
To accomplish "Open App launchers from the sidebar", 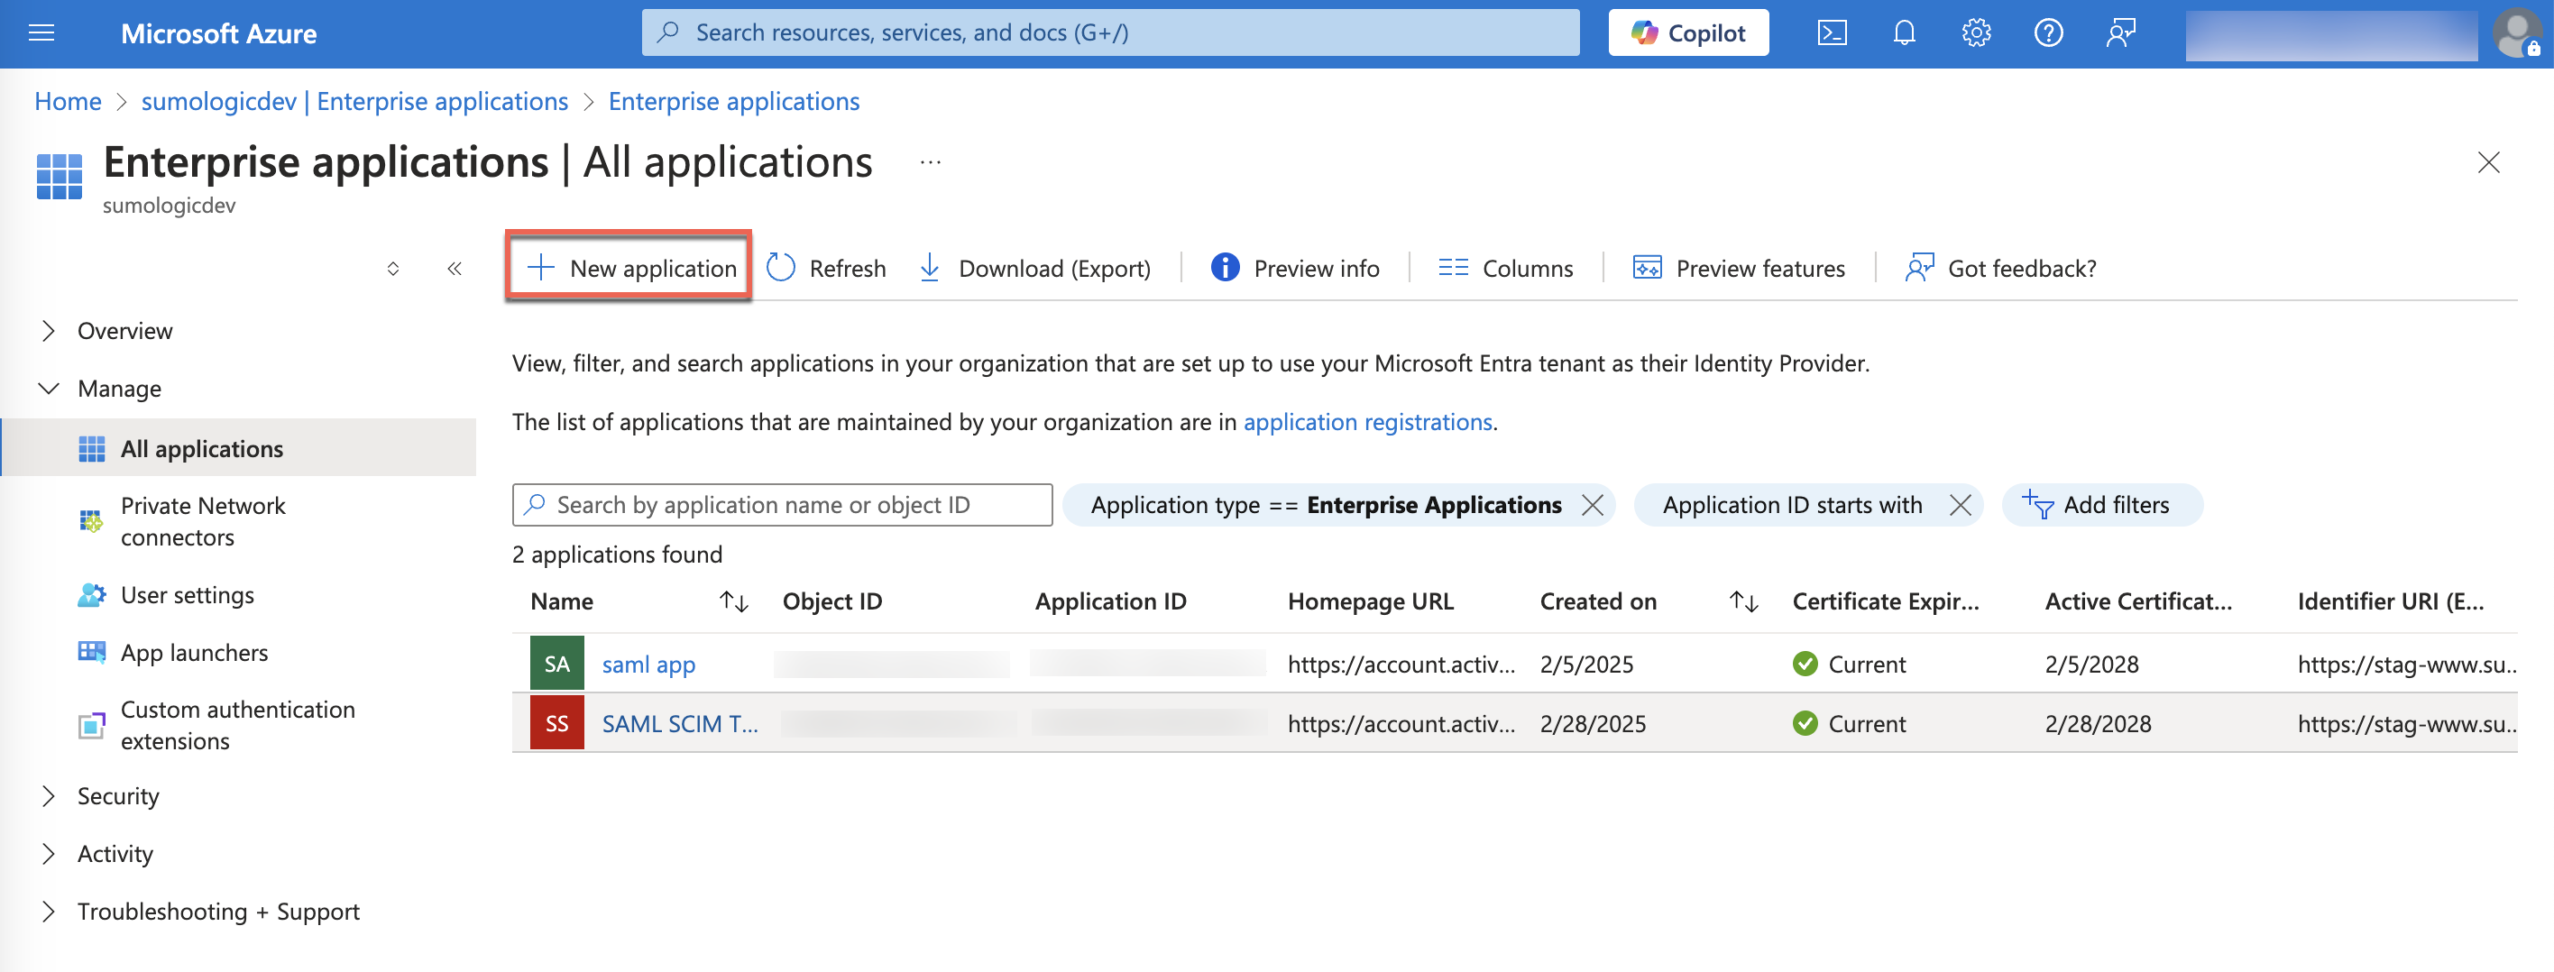I will tap(193, 652).
